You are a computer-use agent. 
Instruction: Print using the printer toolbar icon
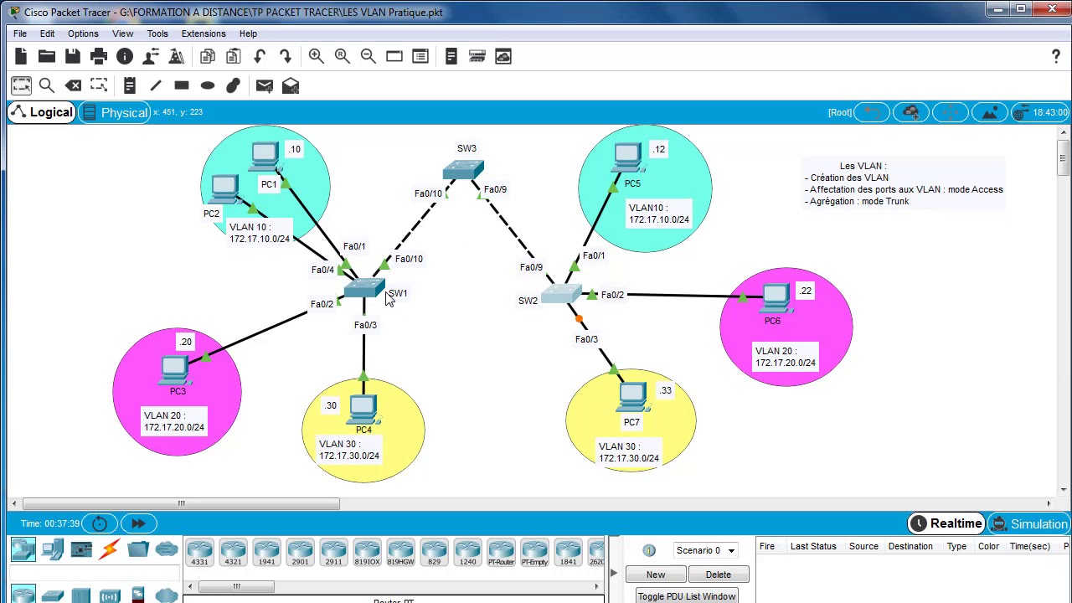tap(99, 56)
